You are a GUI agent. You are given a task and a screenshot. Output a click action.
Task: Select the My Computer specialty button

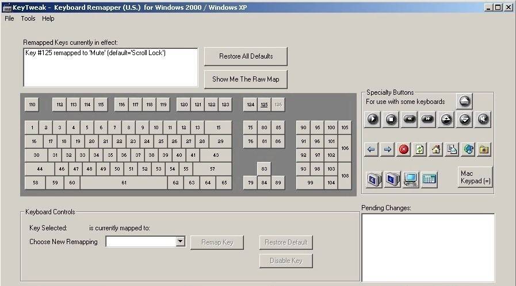click(x=411, y=179)
